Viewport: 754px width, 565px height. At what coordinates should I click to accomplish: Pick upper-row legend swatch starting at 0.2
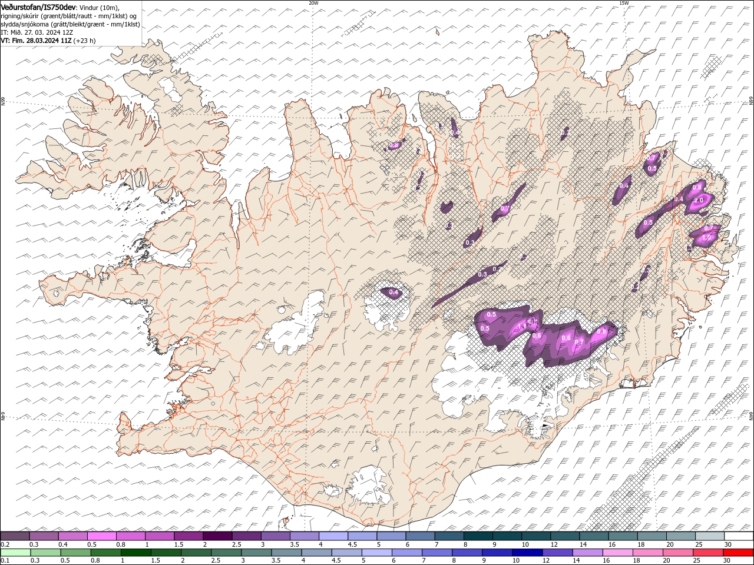click(15, 536)
